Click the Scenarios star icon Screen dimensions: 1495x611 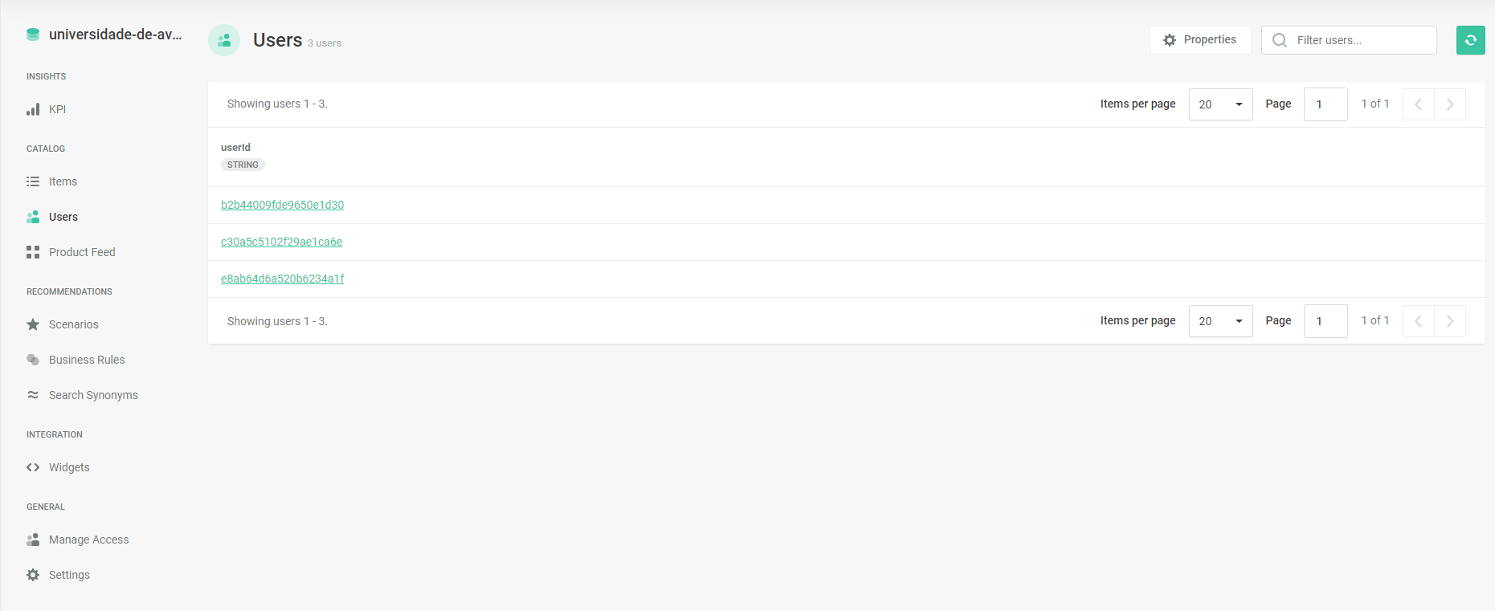click(x=33, y=324)
